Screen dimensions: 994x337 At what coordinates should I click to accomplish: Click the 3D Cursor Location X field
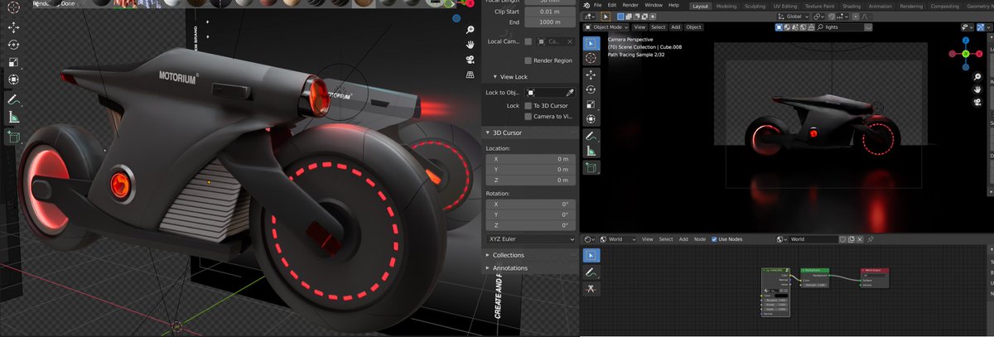tap(530, 159)
